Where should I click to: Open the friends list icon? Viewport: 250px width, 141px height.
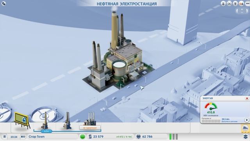(x=241, y=4)
